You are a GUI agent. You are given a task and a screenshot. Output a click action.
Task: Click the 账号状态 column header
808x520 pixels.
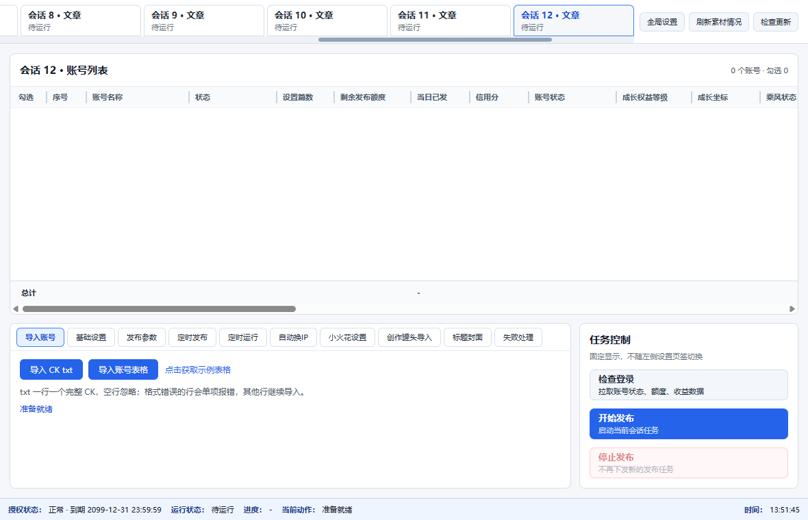pyautogui.click(x=550, y=96)
